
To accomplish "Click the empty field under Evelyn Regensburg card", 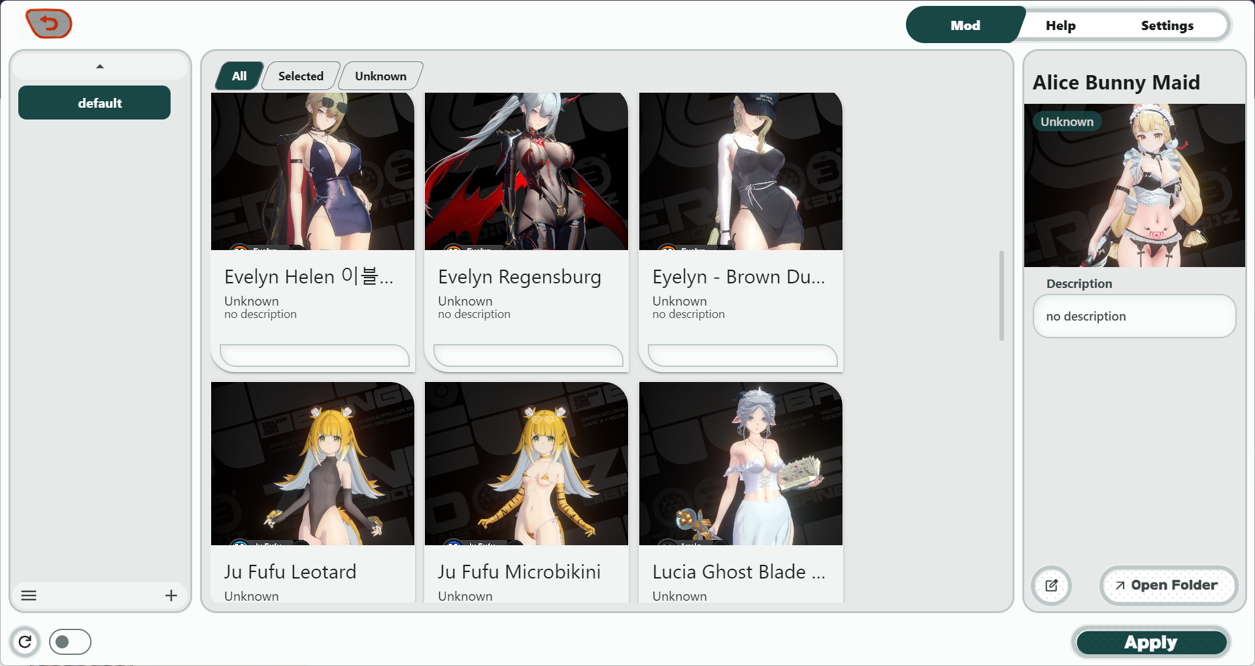I will (x=528, y=356).
